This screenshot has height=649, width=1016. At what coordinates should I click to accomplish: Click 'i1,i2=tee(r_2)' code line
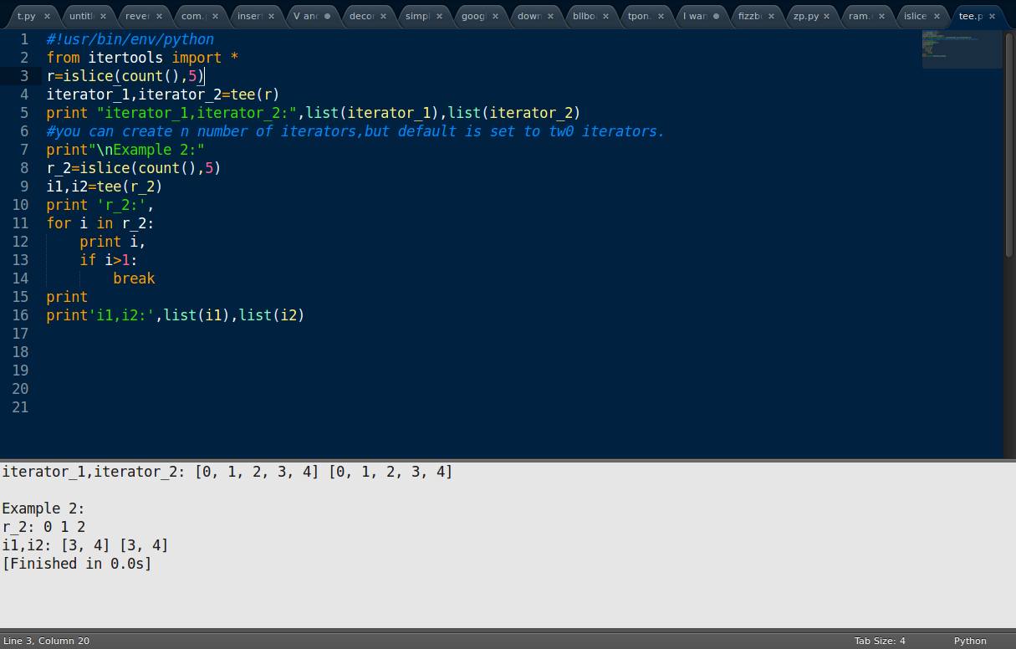tap(105, 187)
